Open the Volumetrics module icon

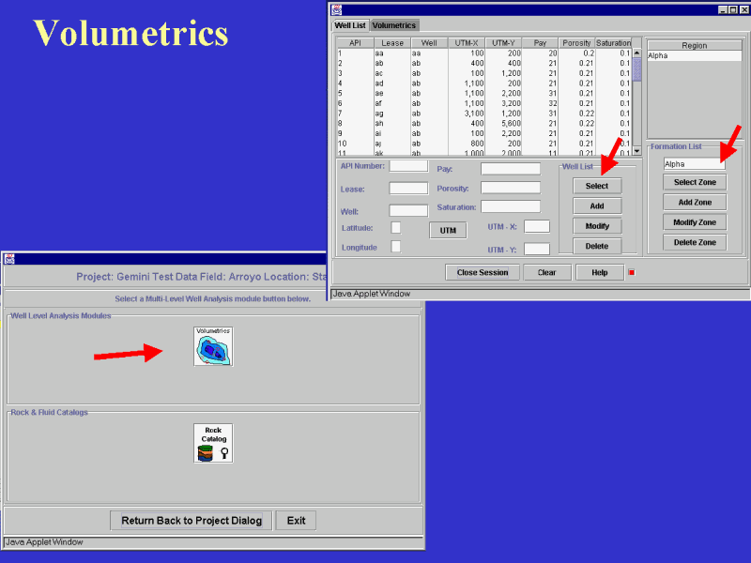coord(213,346)
